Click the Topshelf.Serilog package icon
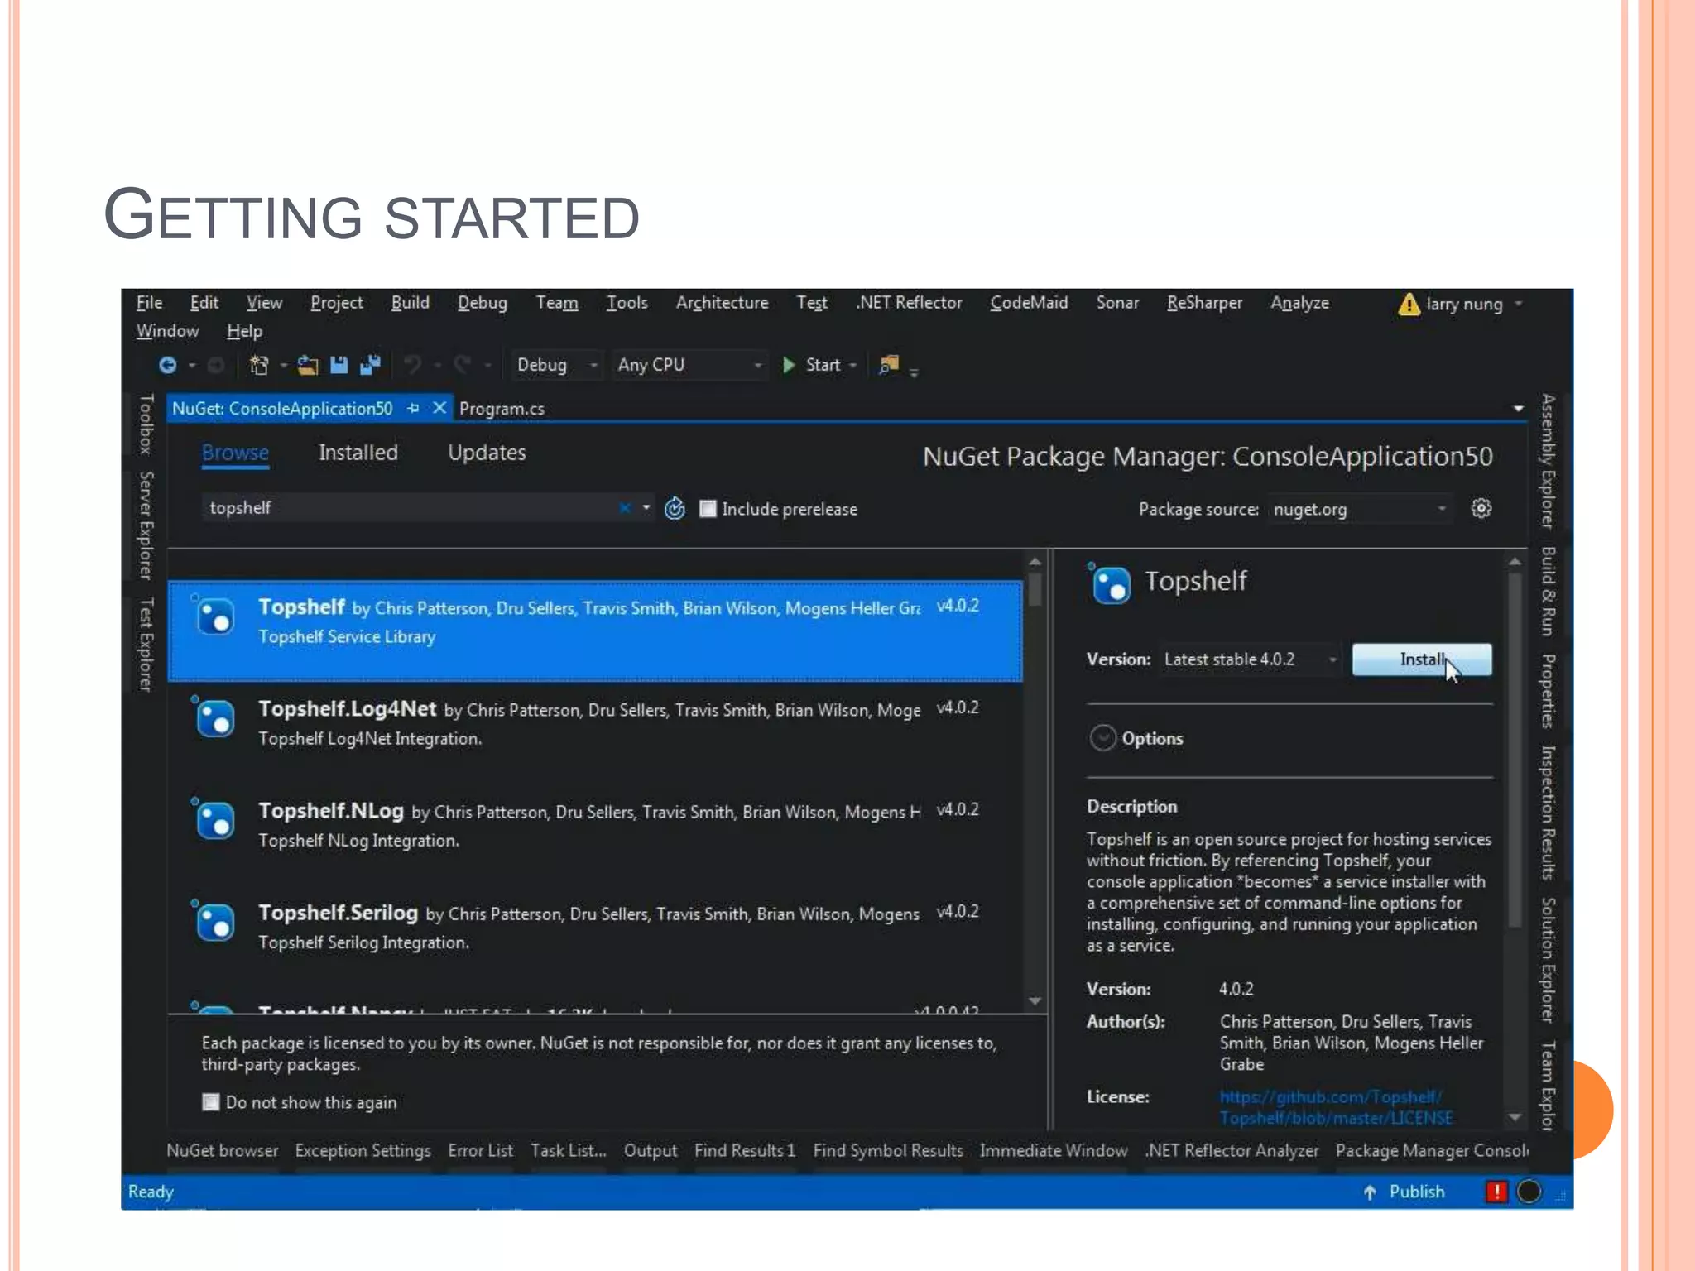This screenshot has height=1271, width=1695. click(214, 922)
